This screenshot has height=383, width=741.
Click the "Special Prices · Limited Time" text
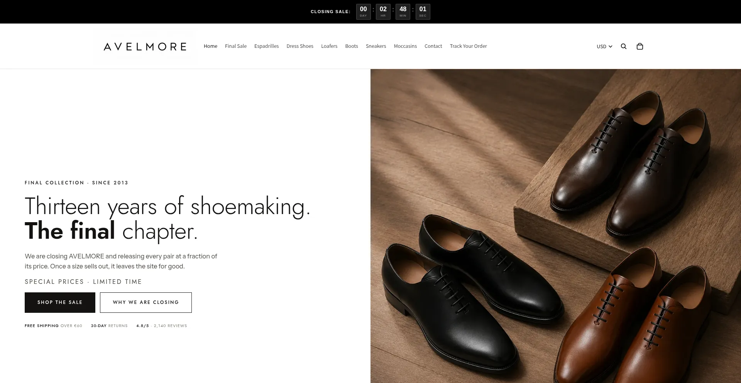tap(83, 282)
